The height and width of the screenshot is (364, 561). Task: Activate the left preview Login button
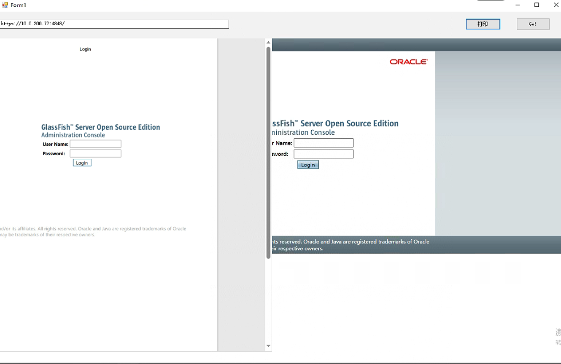(82, 162)
